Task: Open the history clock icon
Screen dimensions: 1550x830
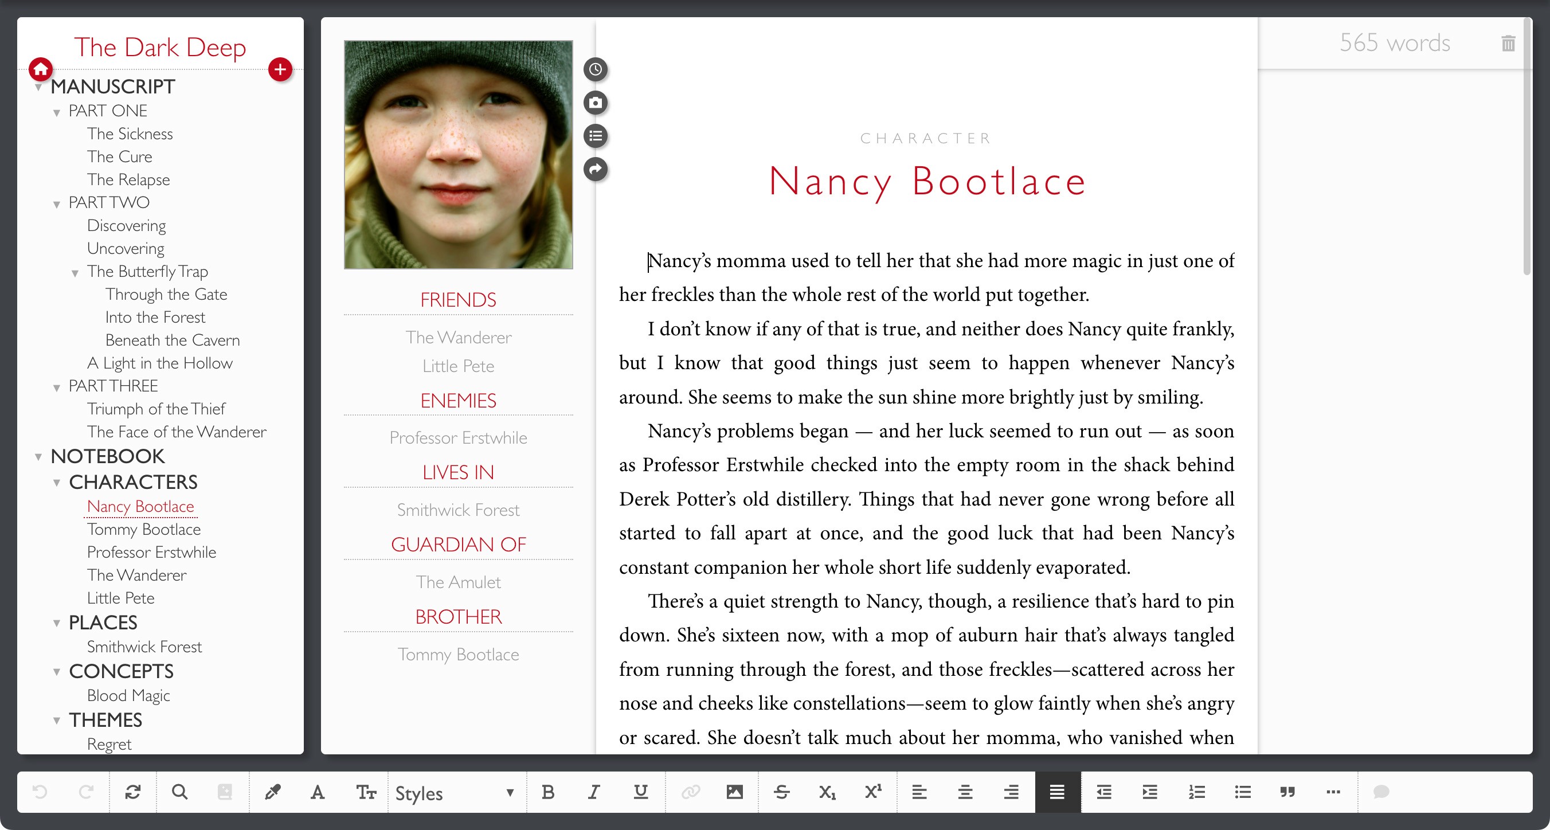Action: 595,70
